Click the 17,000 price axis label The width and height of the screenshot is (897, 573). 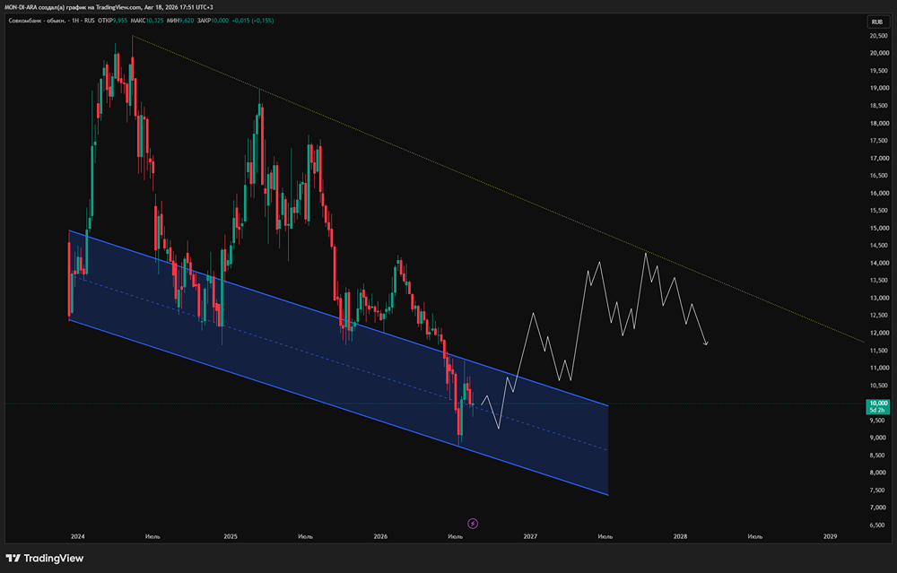click(x=879, y=158)
